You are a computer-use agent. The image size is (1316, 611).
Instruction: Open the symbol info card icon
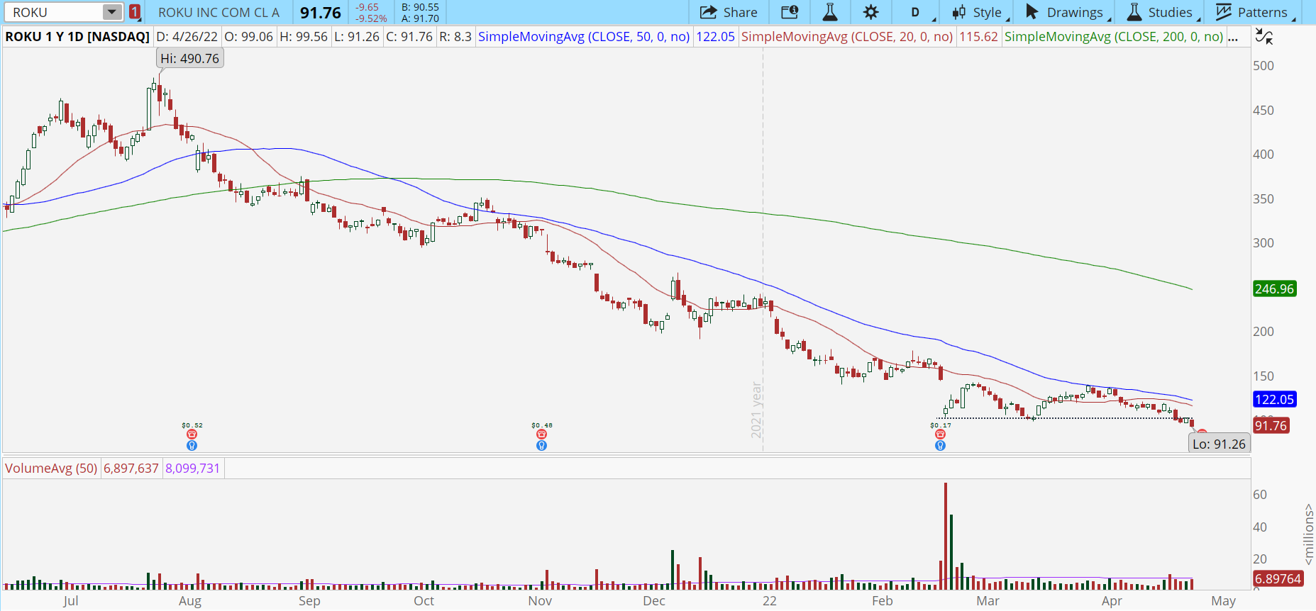790,12
